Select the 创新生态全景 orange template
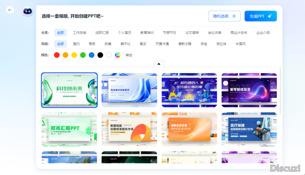 click(189, 129)
